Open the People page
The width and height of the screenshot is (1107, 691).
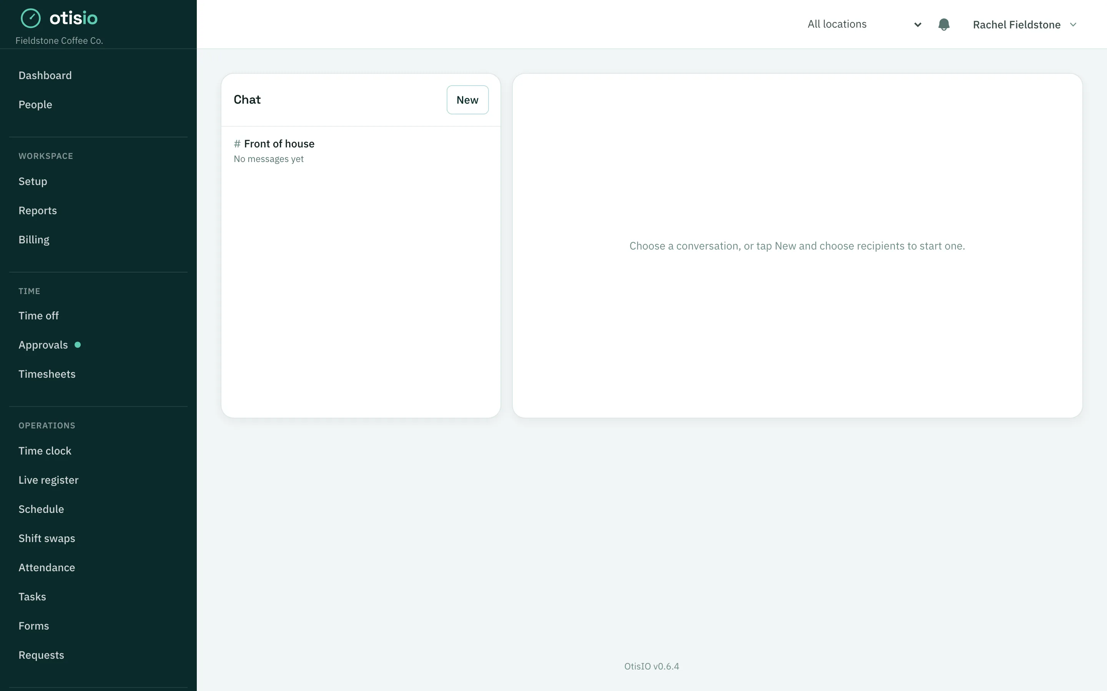[35, 105]
